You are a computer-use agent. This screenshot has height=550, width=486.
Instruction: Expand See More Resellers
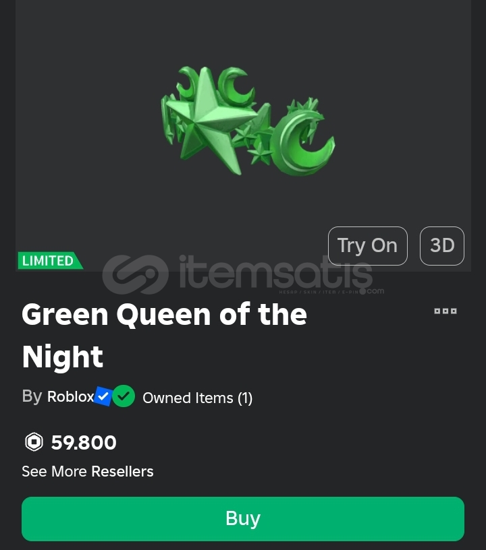click(88, 471)
